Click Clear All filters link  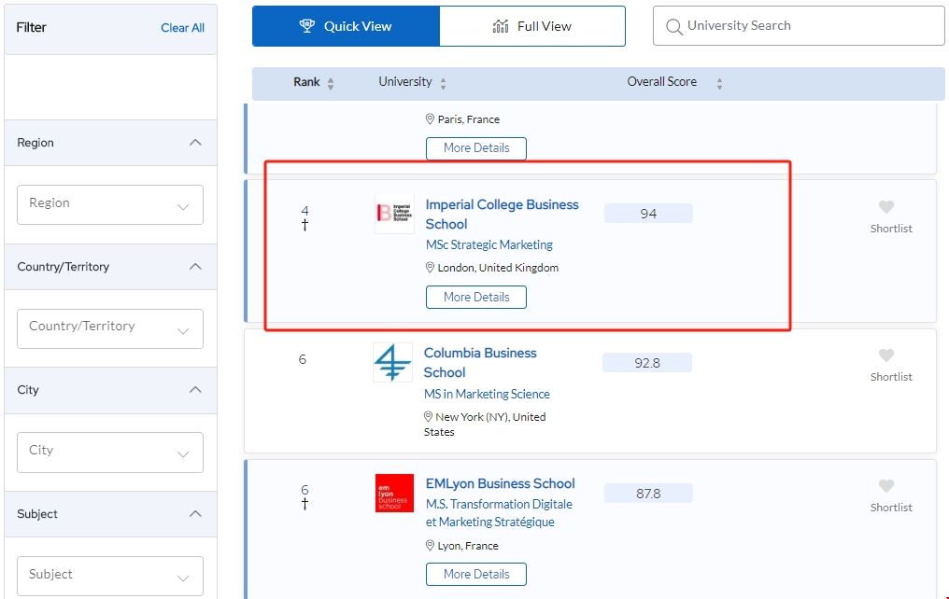(x=182, y=28)
